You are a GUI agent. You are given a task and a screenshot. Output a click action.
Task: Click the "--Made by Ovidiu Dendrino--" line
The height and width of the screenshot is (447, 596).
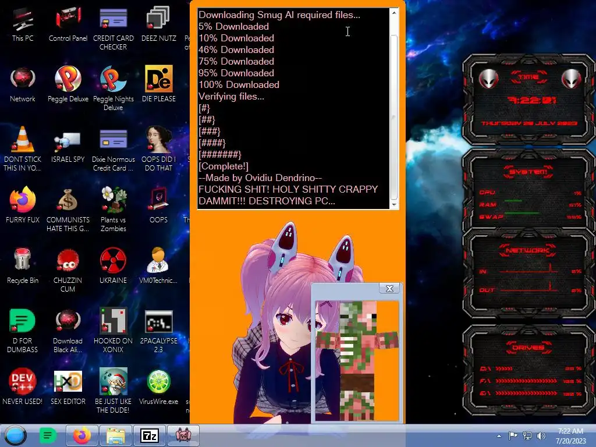click(x=260, y=178)
